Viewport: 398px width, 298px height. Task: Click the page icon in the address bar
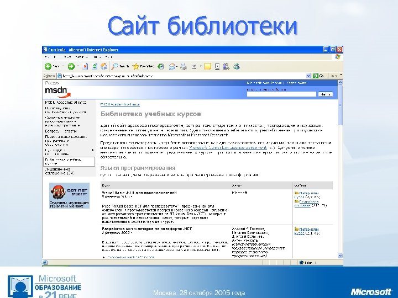tap(59, 76)
